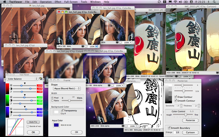Click the Posterize button
Screen dimensions: 219x137
190,120
